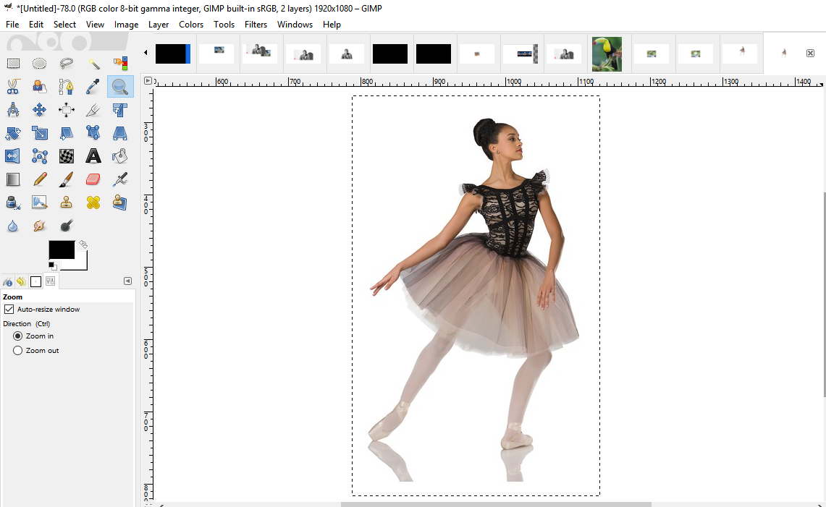Open the Colors menu

pos(191,24)
